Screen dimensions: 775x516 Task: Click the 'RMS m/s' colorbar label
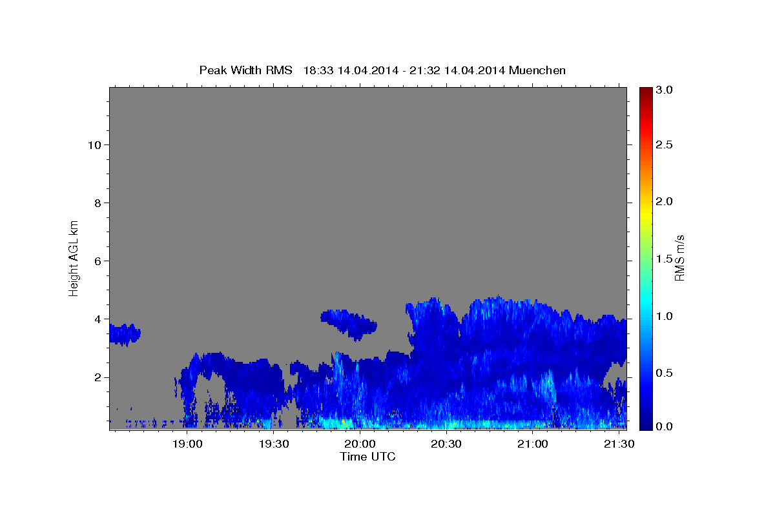coord(679,257)
